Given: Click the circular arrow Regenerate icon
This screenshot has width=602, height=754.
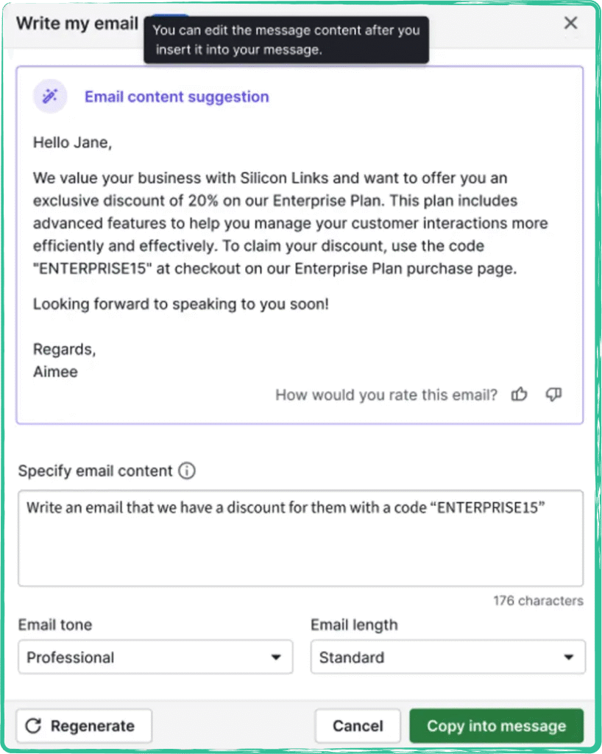Looking at the screenshot, I should click(33, 726).
